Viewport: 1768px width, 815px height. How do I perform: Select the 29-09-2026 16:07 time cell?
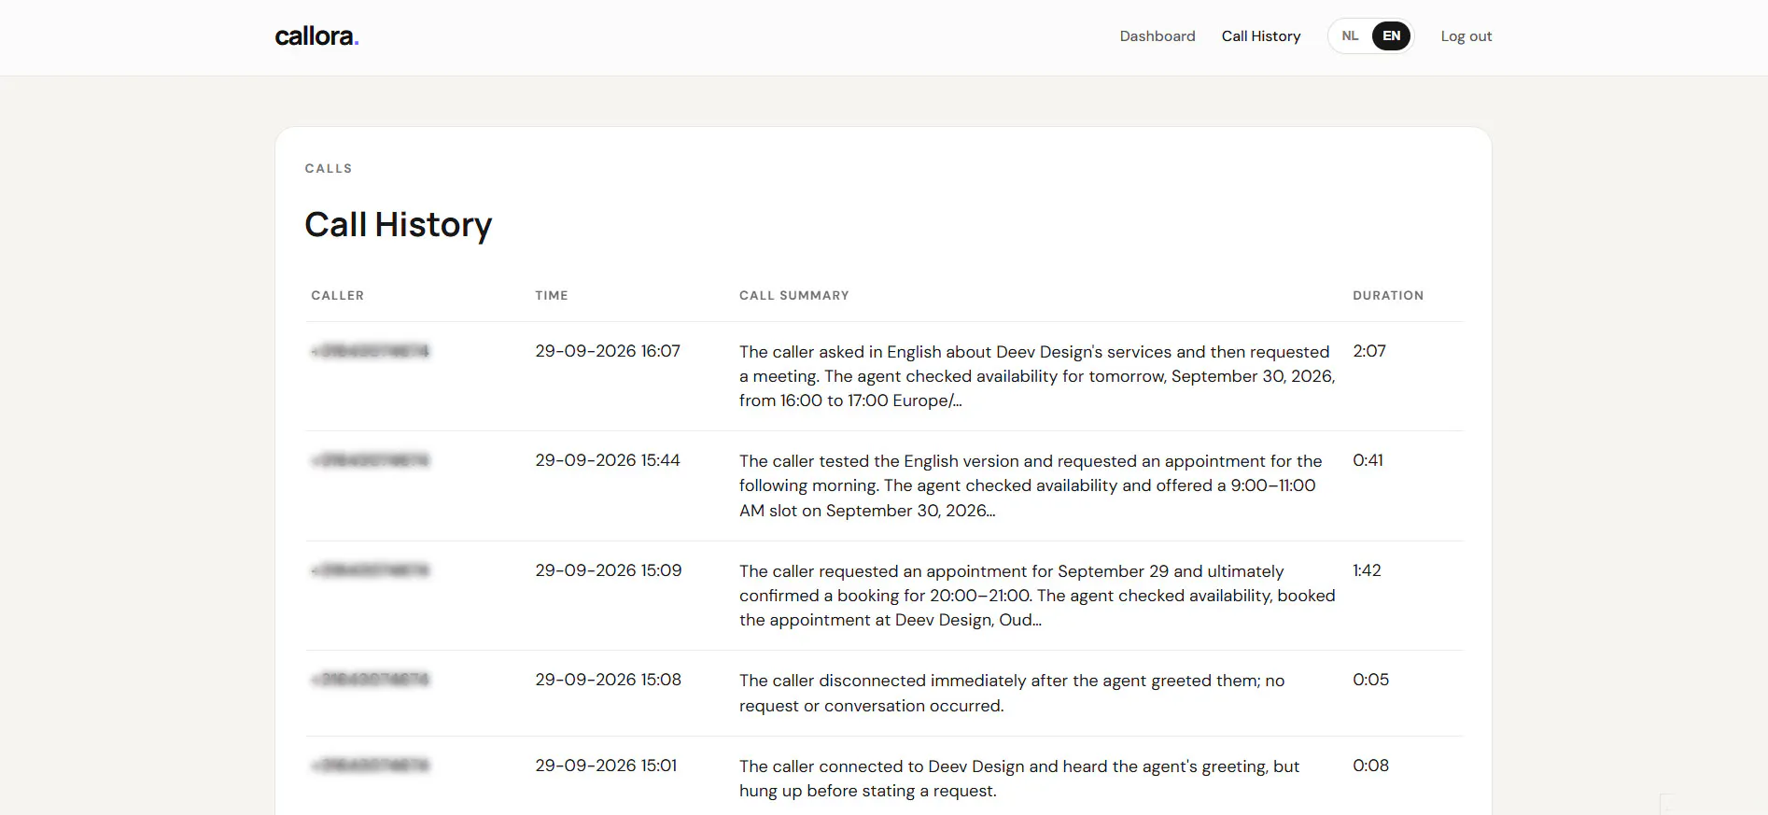608,351
